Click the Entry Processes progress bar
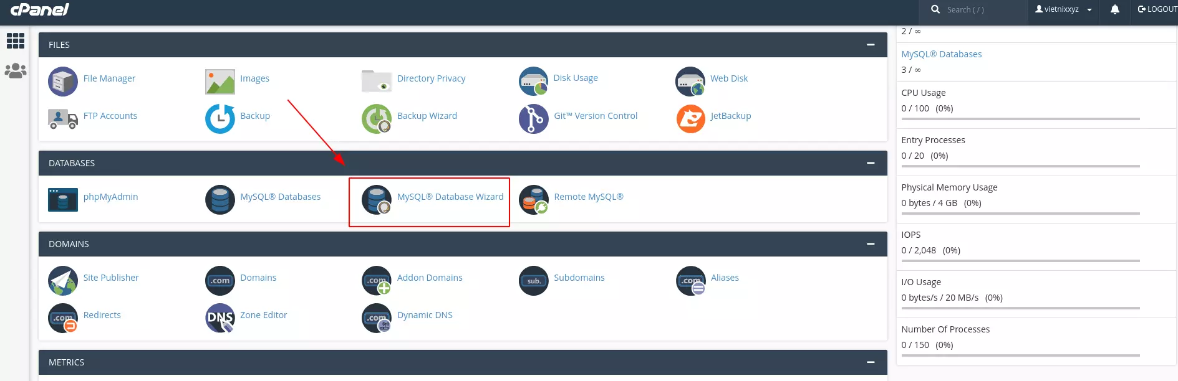Image resolution: width=1178 pixels, height=381 pixels. point(1020,166)
